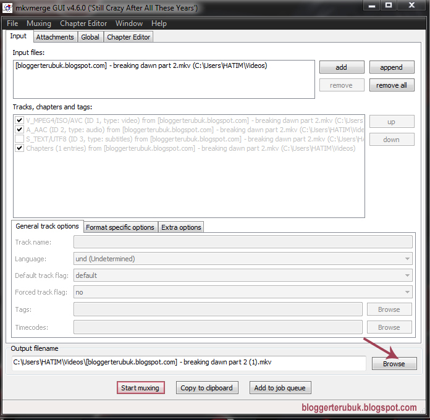Switch to the Input tab

(x=19, y=36)
